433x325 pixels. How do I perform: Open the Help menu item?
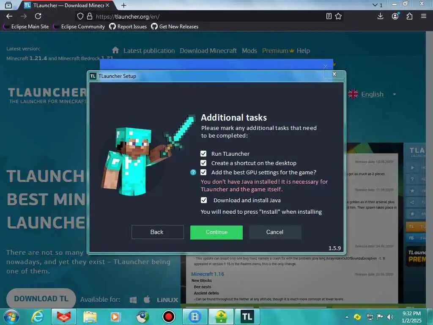303,51
